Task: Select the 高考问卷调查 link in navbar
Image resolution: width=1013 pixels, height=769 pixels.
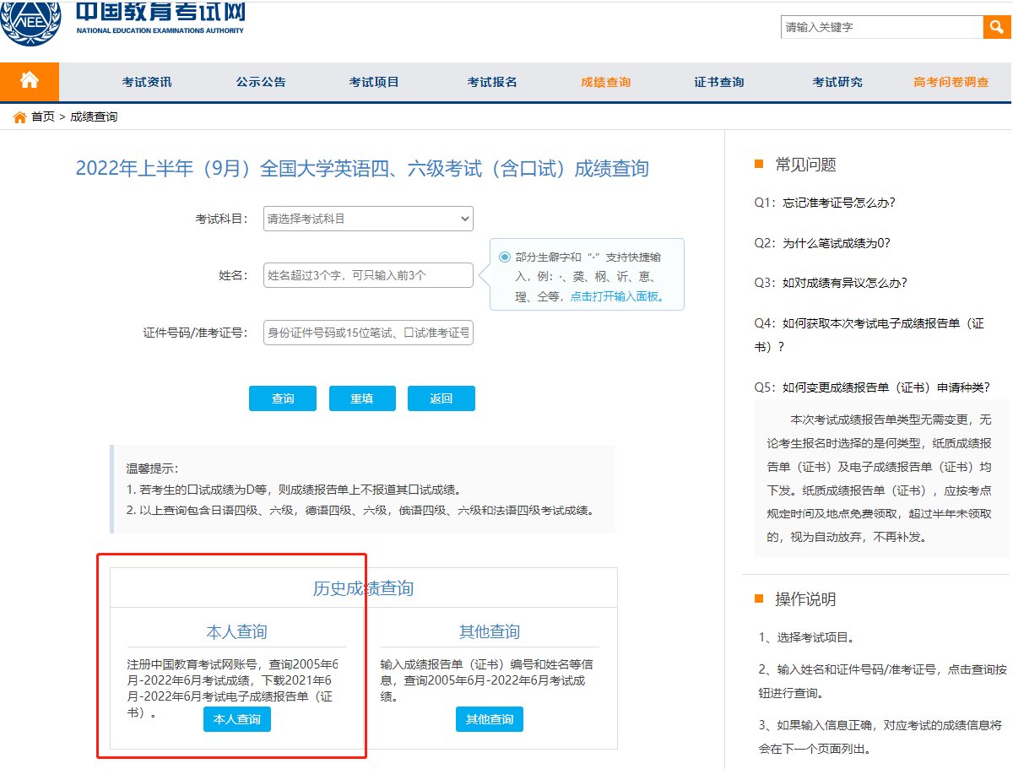Action: coord(951,82)
